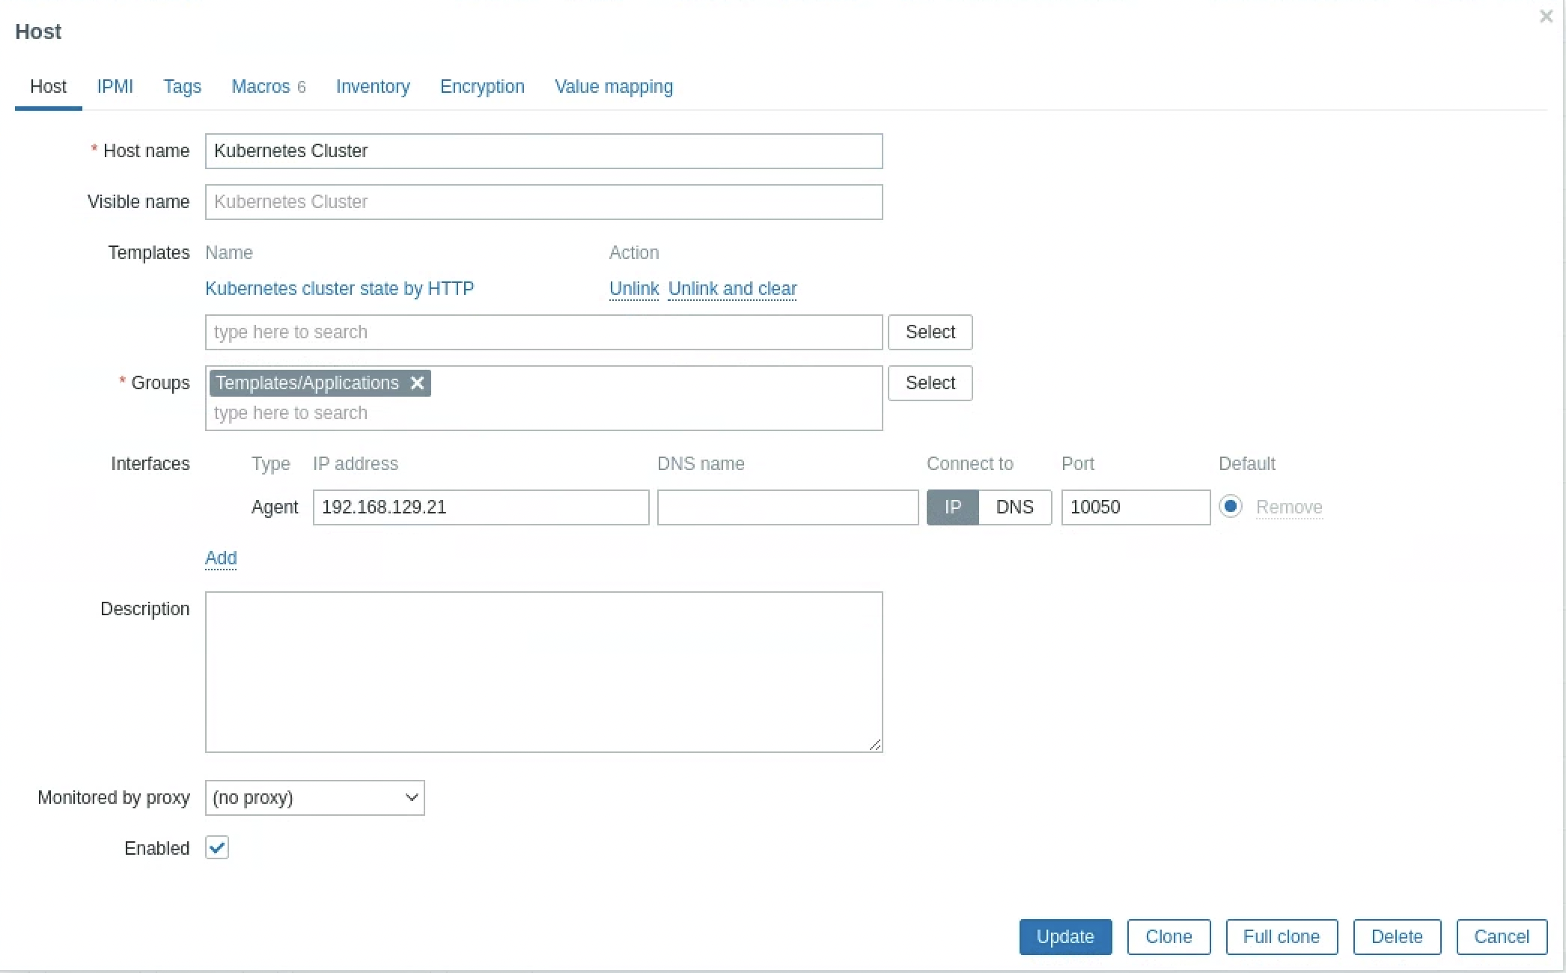The height and width of the screenshot is (973, 1566).
Task: Click the Update button
Action: click(x=1064, y=937)
